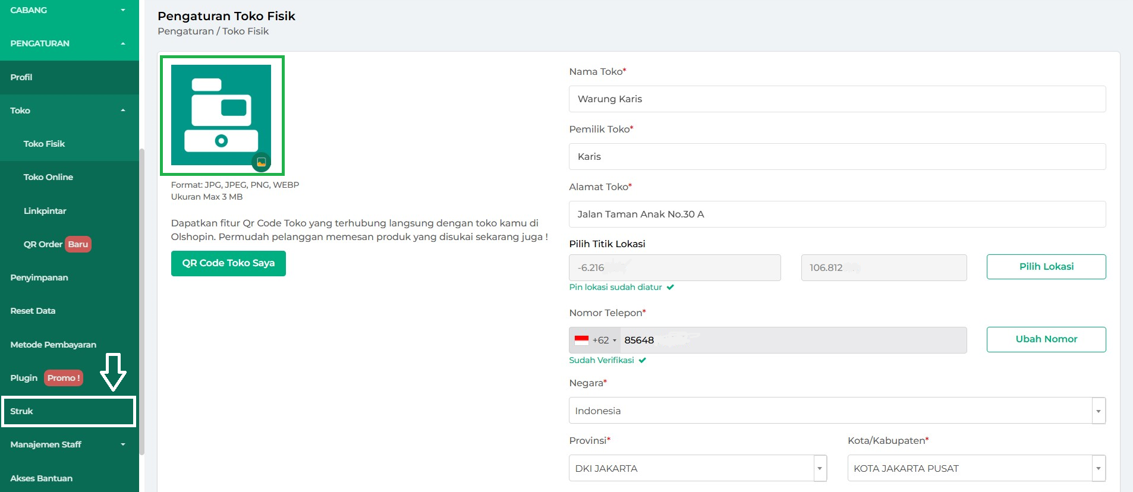Screen dimensions: 1133x492
Task: Click the 'Ukuran Max 3 MB' text
Action: click(207, 197)
